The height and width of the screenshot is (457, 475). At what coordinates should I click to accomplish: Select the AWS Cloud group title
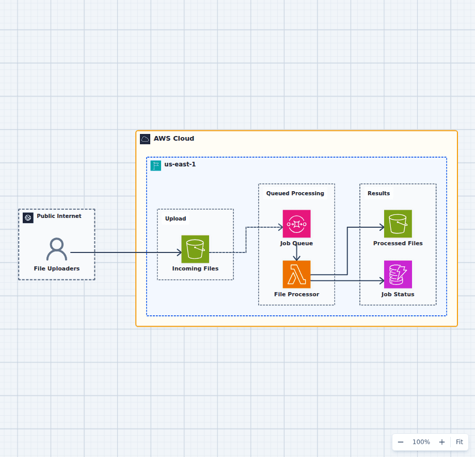(174, 139)
